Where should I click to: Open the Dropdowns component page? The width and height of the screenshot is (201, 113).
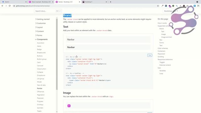click(41, 75)
